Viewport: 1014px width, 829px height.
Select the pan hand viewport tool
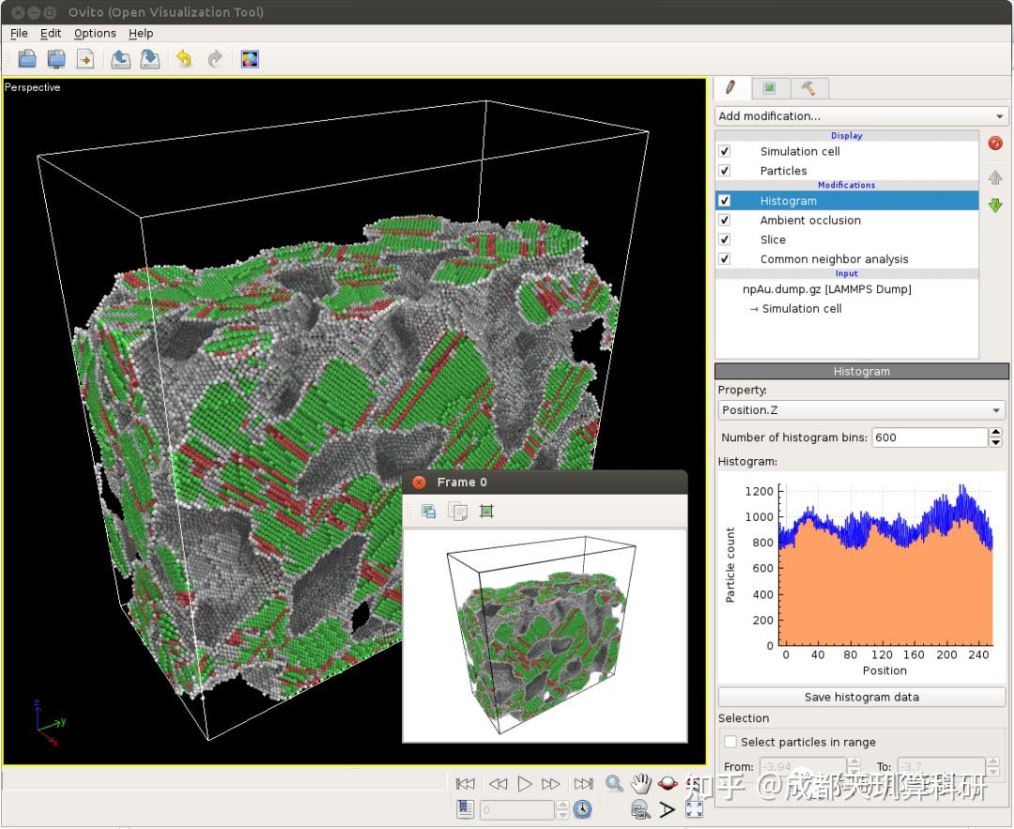640,783
